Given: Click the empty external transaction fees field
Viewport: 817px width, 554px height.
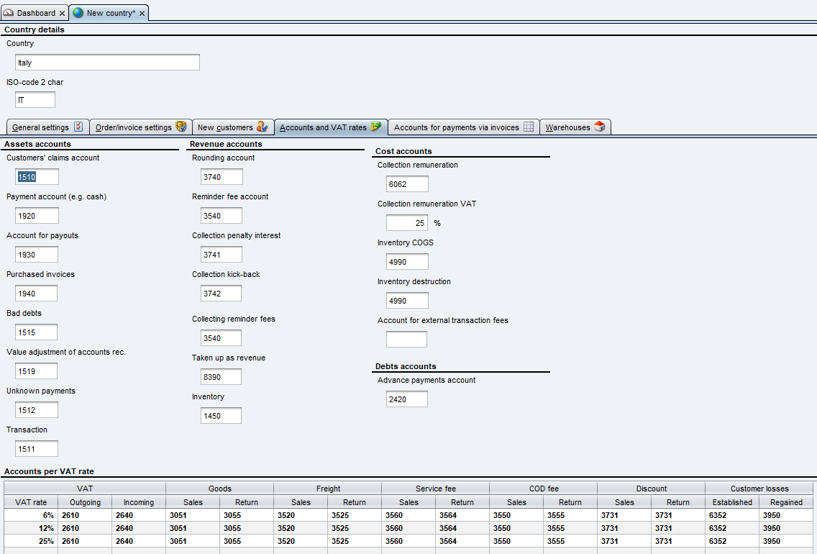Looking at the screenshot, I should coord(406,340).
